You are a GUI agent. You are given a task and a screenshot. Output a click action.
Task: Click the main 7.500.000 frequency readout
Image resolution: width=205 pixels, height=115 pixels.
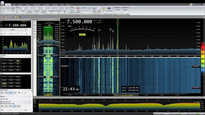pyautogui.click(x=79, y=22)
